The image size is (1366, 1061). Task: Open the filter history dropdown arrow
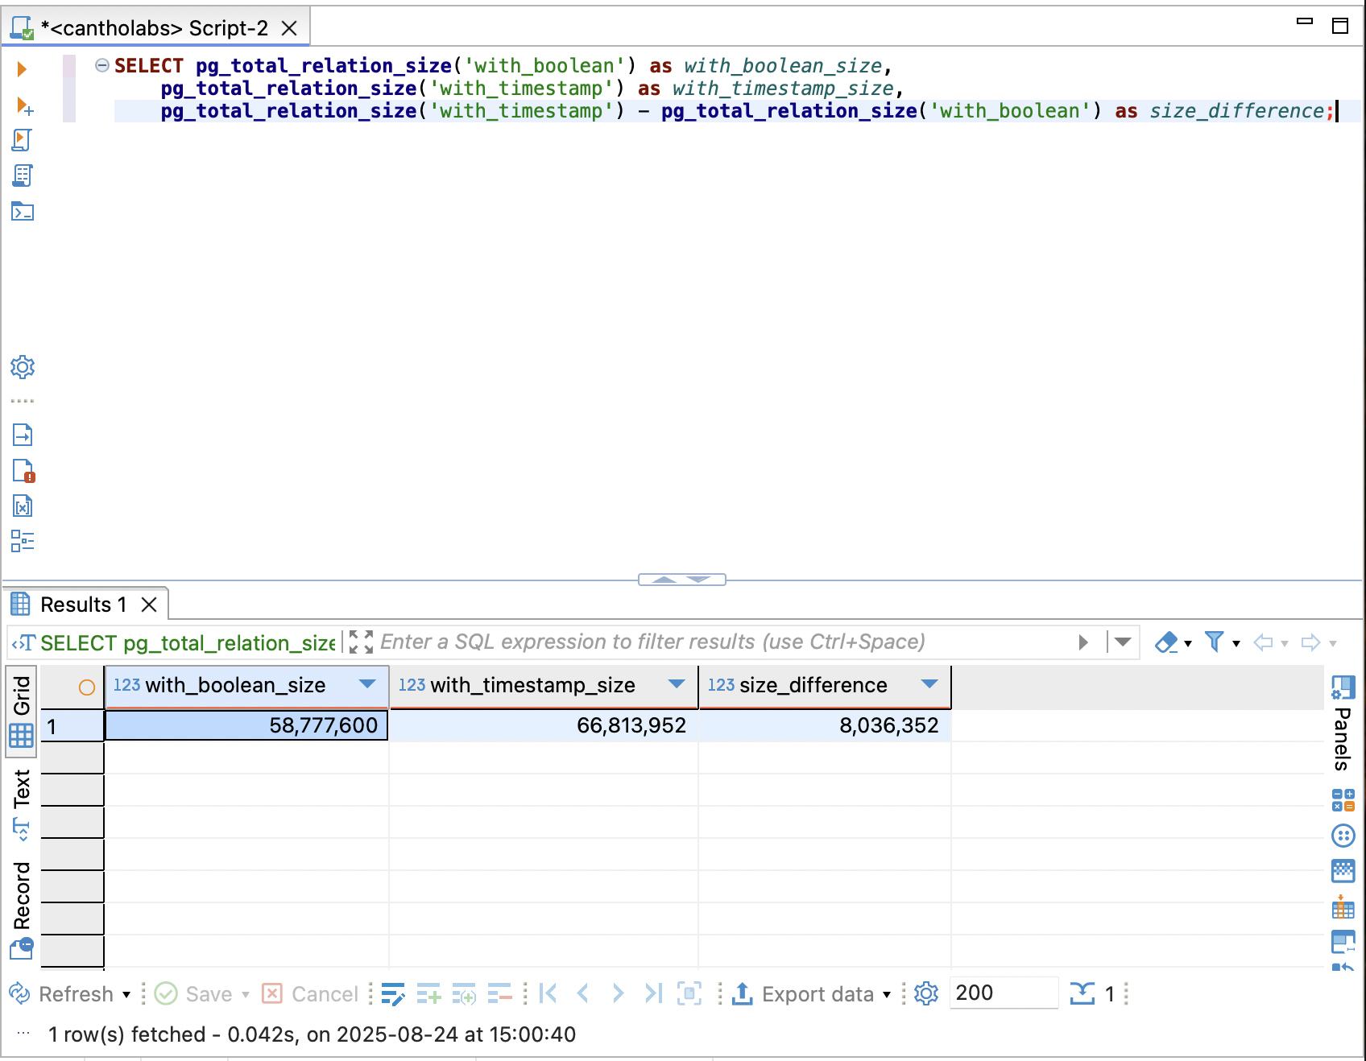1123,642
